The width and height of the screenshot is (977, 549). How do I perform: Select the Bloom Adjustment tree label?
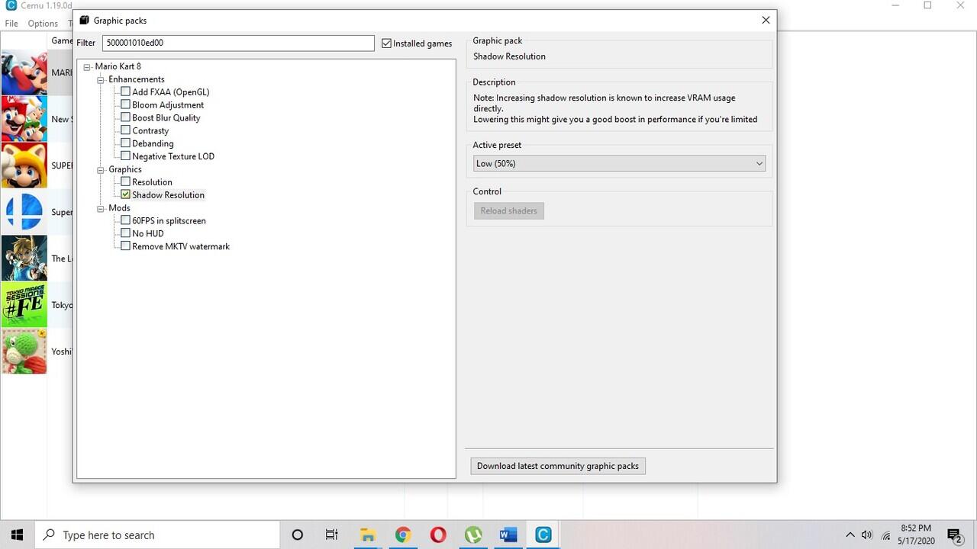pos(168,105)
